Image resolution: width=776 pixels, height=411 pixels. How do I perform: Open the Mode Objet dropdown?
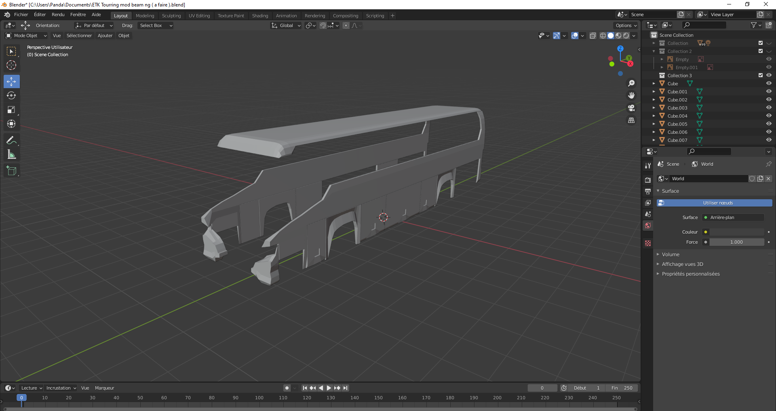pyautogui.click(x=26, y=36)
